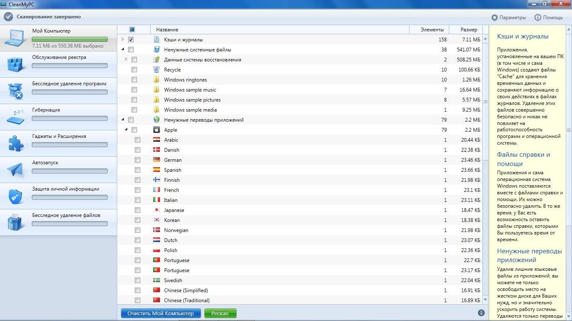Screen dimensions: 572x321
Task: Select the Windows sample pictures row
Action: tap(300, 100)
